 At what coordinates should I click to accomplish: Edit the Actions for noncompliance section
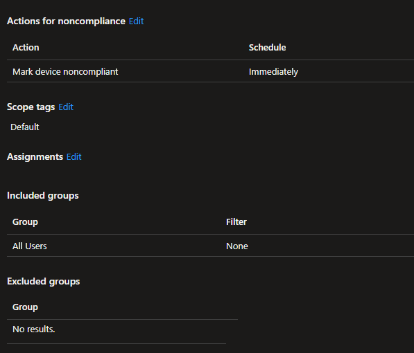pos(136,21)
